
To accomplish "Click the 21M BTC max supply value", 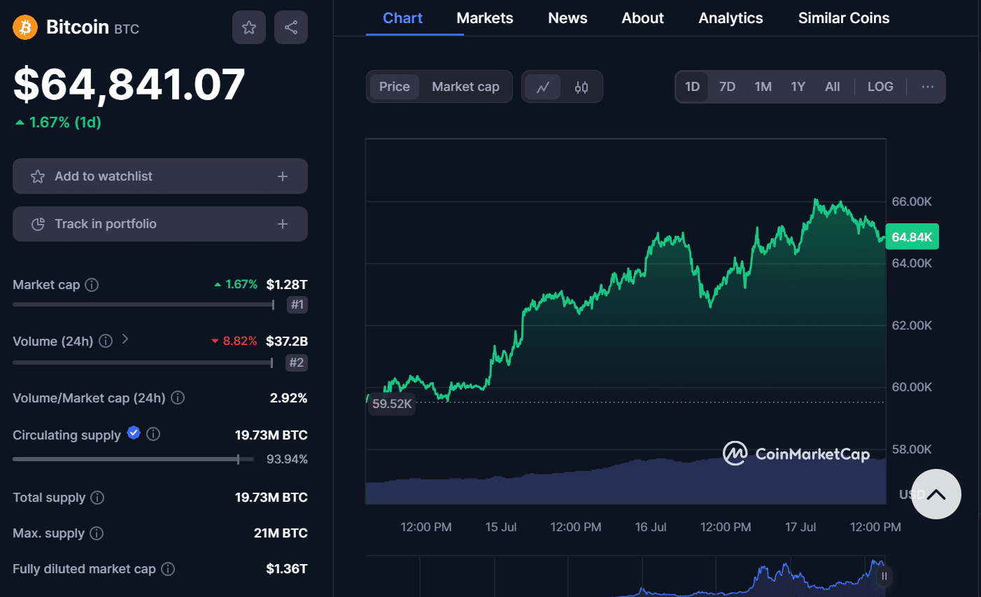I will 281,533.
